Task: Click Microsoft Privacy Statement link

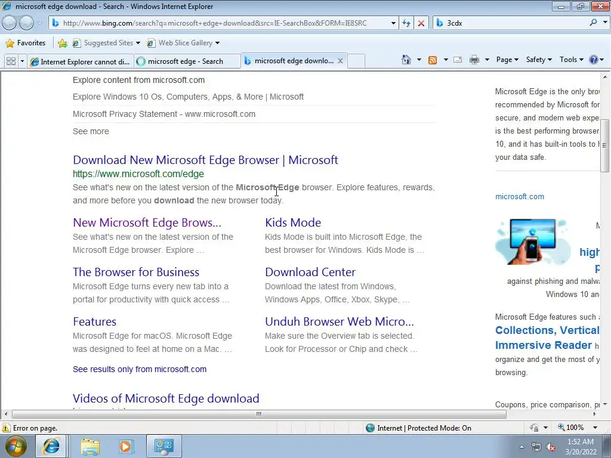Action: click(164, 114)
